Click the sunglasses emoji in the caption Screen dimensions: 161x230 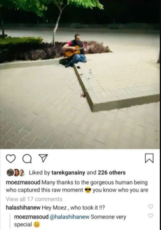pyautogui.click(x=88, y=190)
